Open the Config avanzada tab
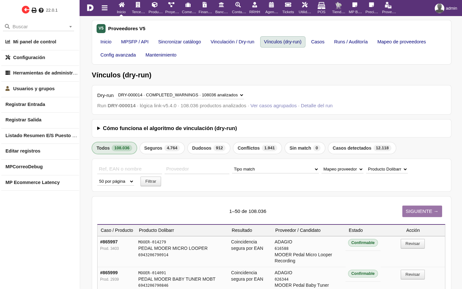The image size is (462, 289). coord(118,55)
